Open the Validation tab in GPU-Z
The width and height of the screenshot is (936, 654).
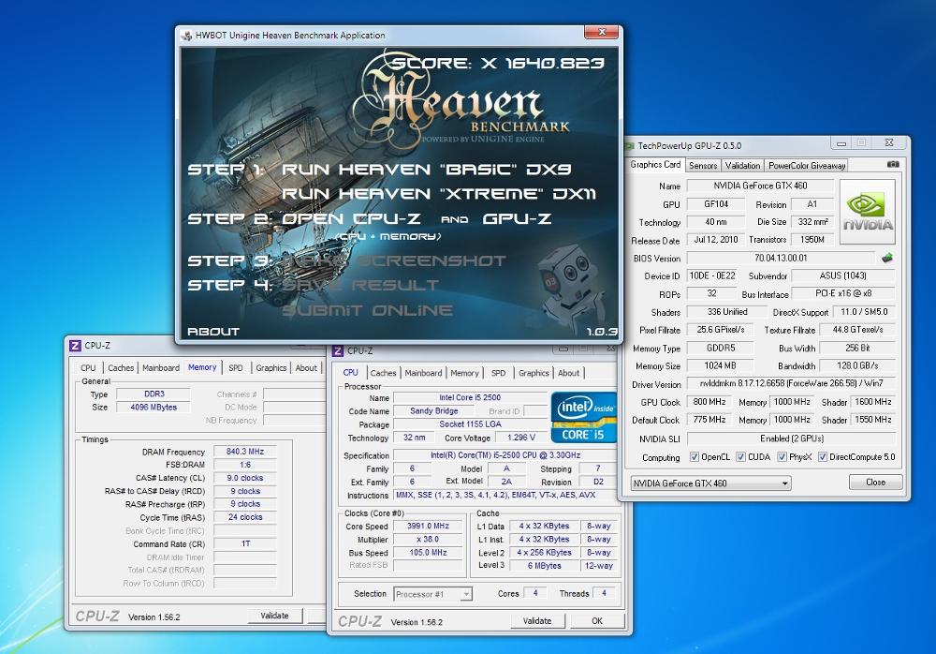(742, 166)
